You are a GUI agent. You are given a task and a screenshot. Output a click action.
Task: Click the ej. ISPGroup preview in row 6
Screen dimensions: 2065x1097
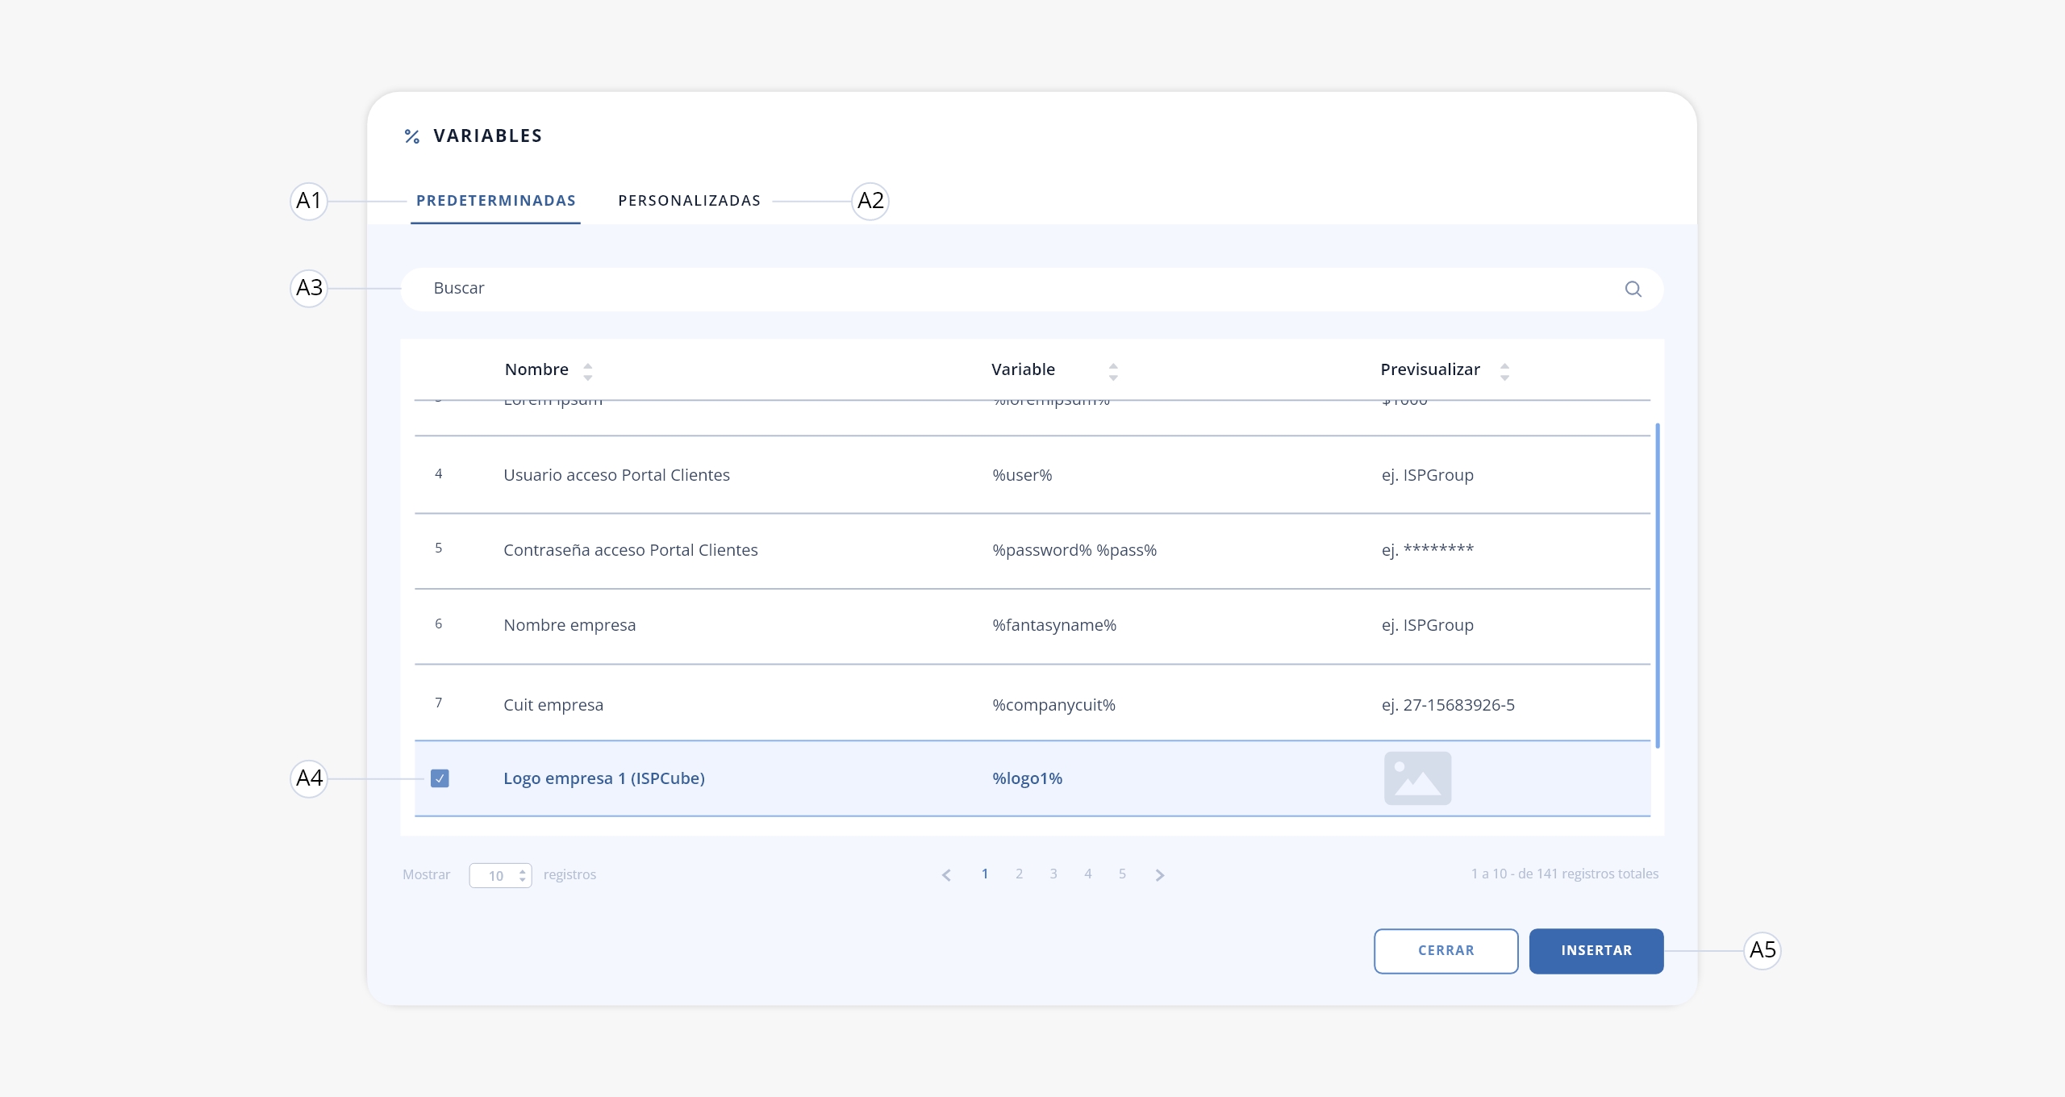click(x=1428, y=625)
